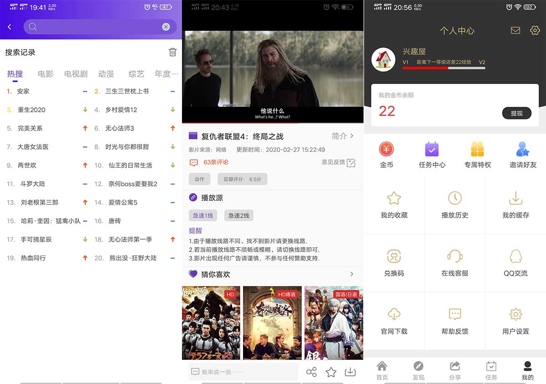Tap Wi-Fi icon in 20:56 status bar
The width and height of the screenshot is (546, 384).
click(518, 7)
